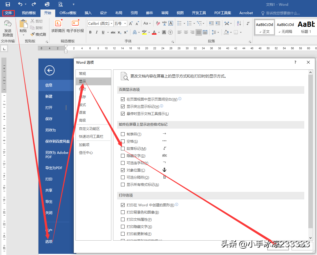Click the Cut scissors icon
The width and height of the screenshot is (317, 255).
coord(32,21)
